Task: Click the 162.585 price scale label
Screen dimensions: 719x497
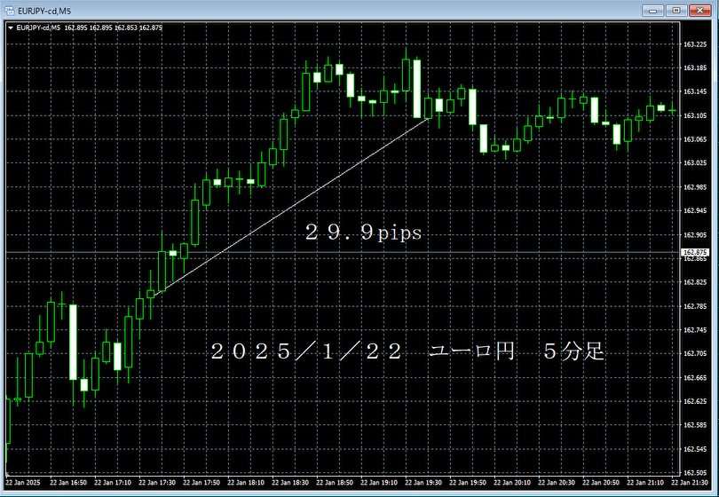Action: [x=695, y=425]
